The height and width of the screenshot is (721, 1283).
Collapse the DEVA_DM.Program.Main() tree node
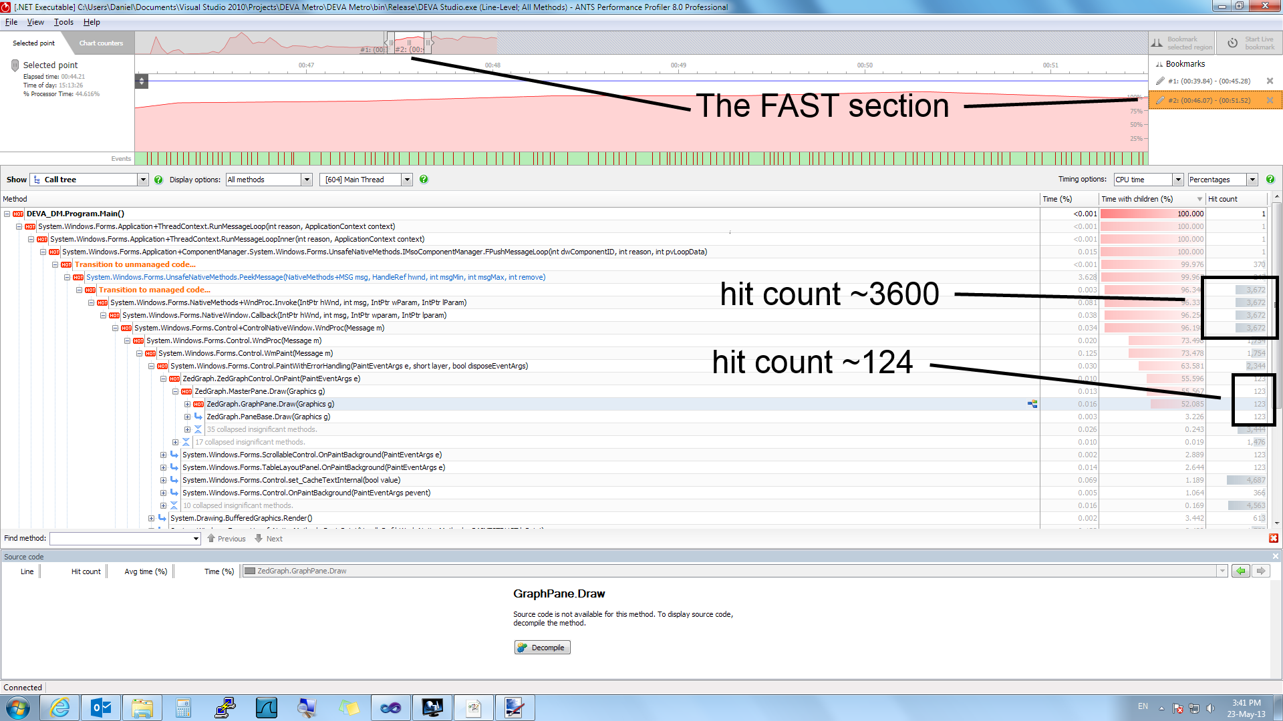pyautogui.click(x=7, y=214)
